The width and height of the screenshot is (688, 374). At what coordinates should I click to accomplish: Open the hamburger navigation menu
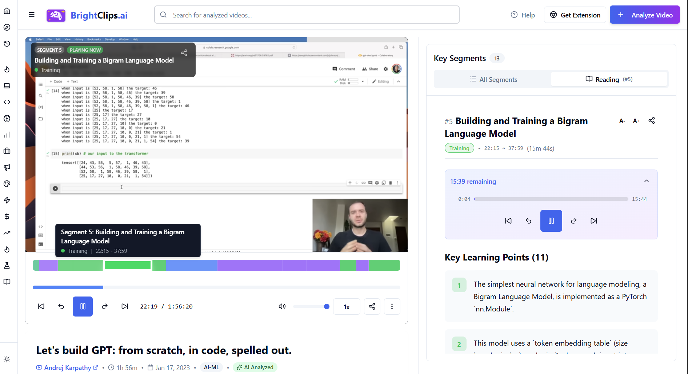[32, 15]
